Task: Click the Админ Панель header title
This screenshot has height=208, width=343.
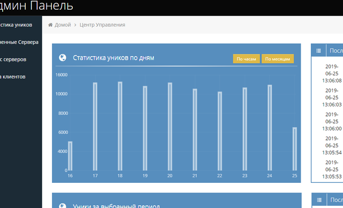Action: [x=36, y=6]
